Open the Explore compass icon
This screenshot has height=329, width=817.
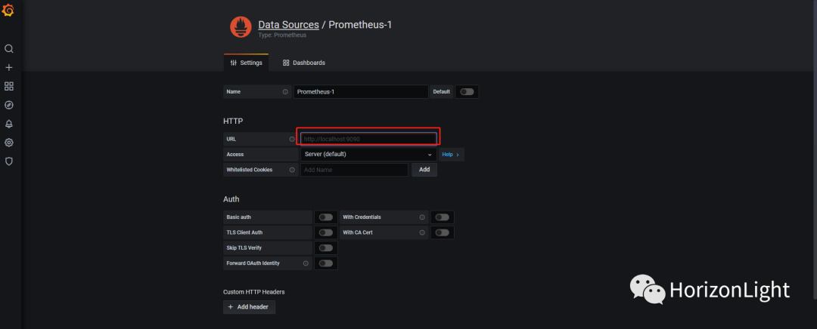click(9, 105)
